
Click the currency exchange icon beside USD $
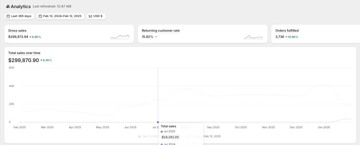point(90,16)
